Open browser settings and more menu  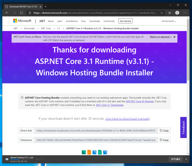pyautogui.click(x=185, y=13)
